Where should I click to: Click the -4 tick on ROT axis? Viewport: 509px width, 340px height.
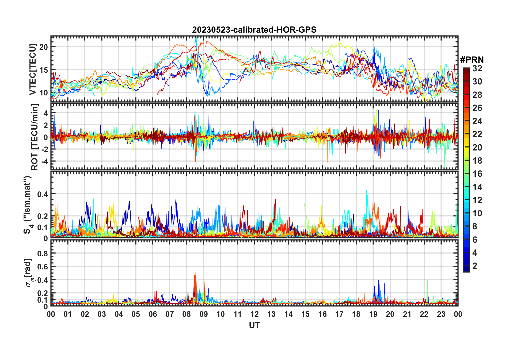[x=45, y=161]
